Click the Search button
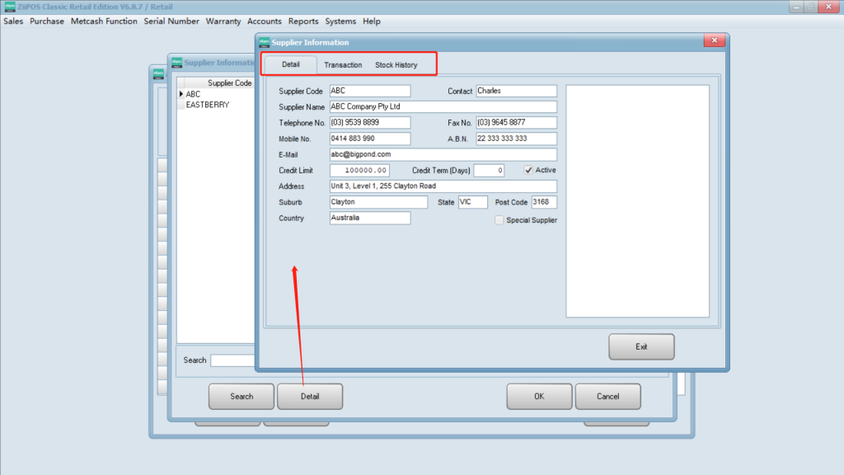844x475 pixels. pos(241,397)
